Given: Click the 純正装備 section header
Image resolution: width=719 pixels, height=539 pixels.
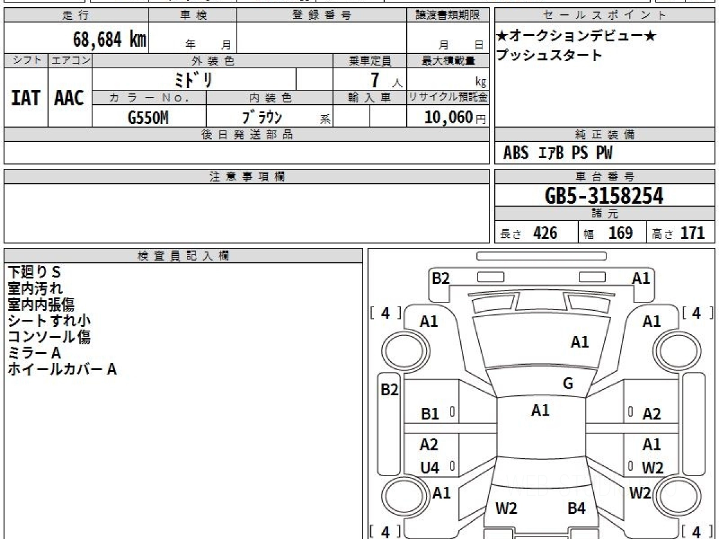Looking at the screenshot, I should (605, 135).
